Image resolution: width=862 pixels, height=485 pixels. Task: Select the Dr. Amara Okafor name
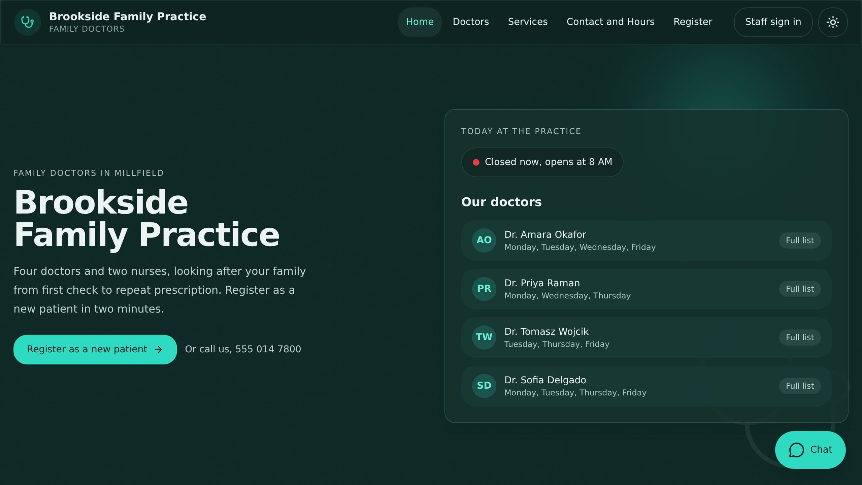pos(545,234)
